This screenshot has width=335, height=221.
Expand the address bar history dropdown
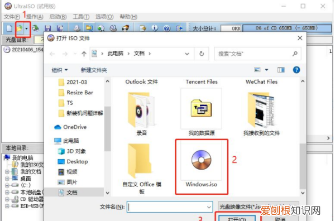[x=187, y=54]
